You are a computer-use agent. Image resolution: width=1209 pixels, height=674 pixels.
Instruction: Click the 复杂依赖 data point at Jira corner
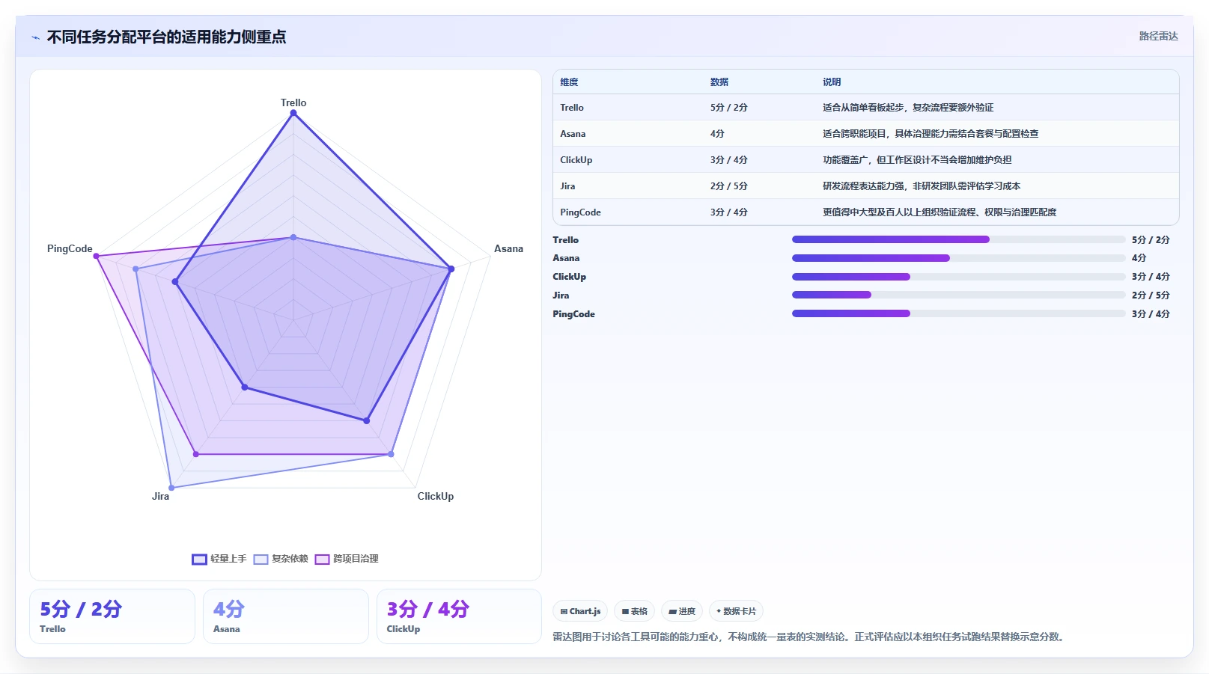pyautogui.click(x=171, y=488)
